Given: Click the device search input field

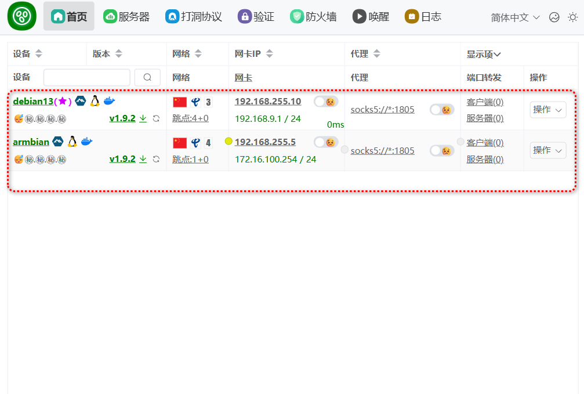Looking at the screenshot, I should coord(87,78).
